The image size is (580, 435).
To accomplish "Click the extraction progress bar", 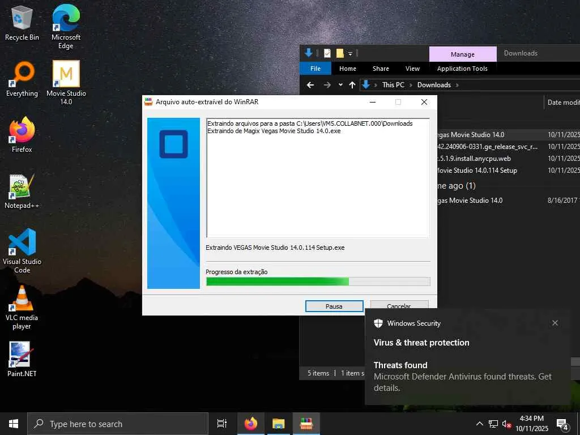I will (318, 282).
